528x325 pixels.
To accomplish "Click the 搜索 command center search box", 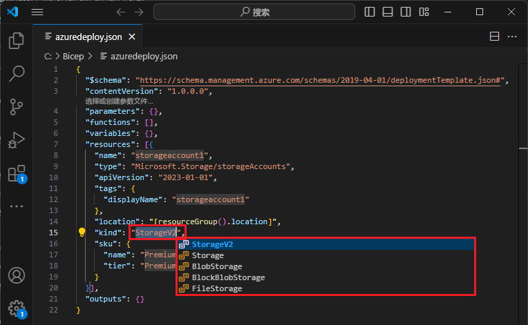I will tap(254, 12).
